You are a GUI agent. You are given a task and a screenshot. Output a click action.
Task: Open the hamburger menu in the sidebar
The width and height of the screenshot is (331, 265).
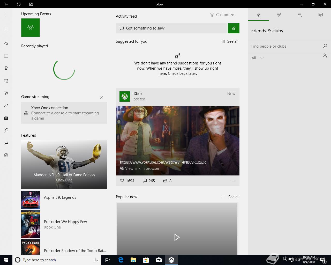click(6, 15)
